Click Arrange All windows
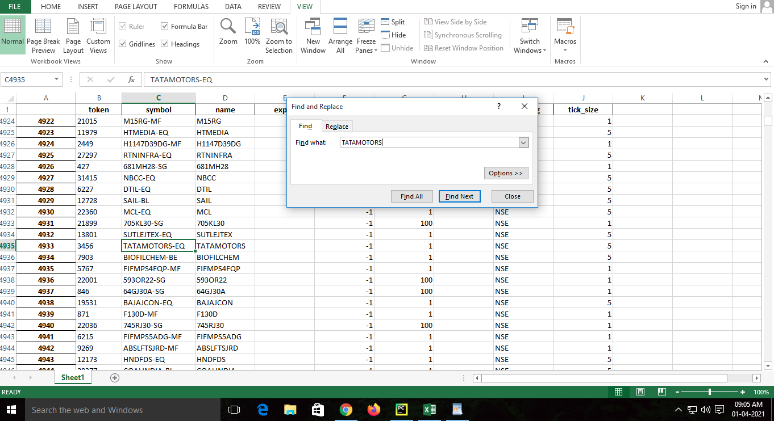This screenshot has width=774, height=421. pos(340,35)
